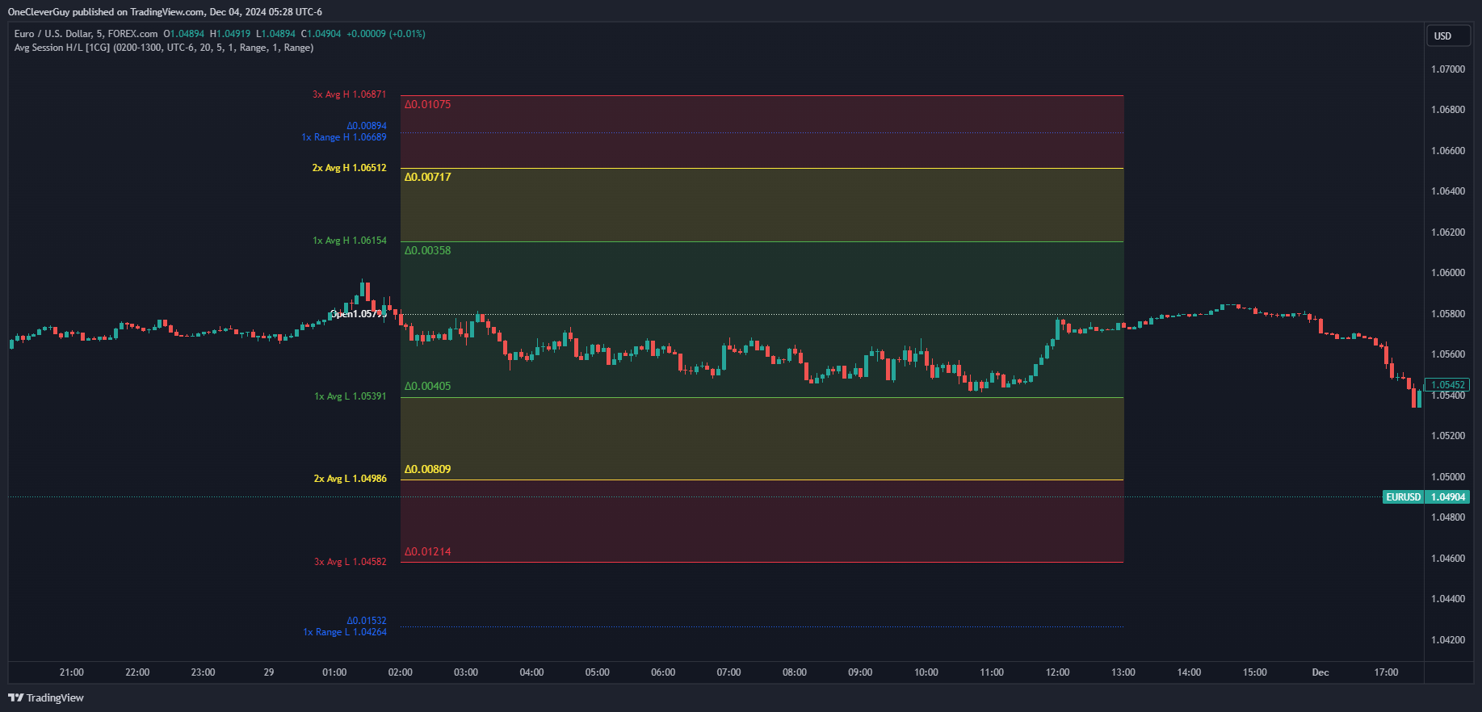Click the 3x Avg L 1.04582 label
The width and height of the screenshot is (1482, 712).
coord(351,562)
